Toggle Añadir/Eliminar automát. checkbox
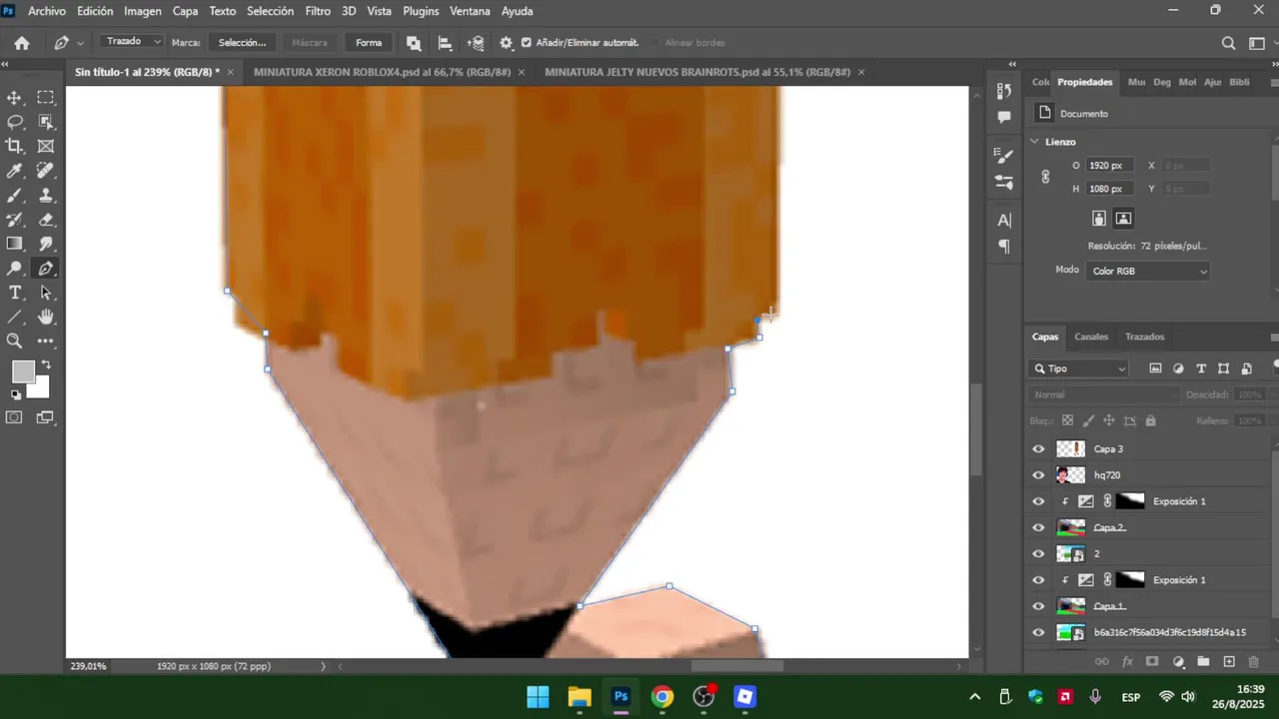Screen dimensions: 1279x719 coord(527,43)
